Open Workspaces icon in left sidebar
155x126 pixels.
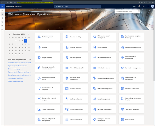[x=2, y=26]
